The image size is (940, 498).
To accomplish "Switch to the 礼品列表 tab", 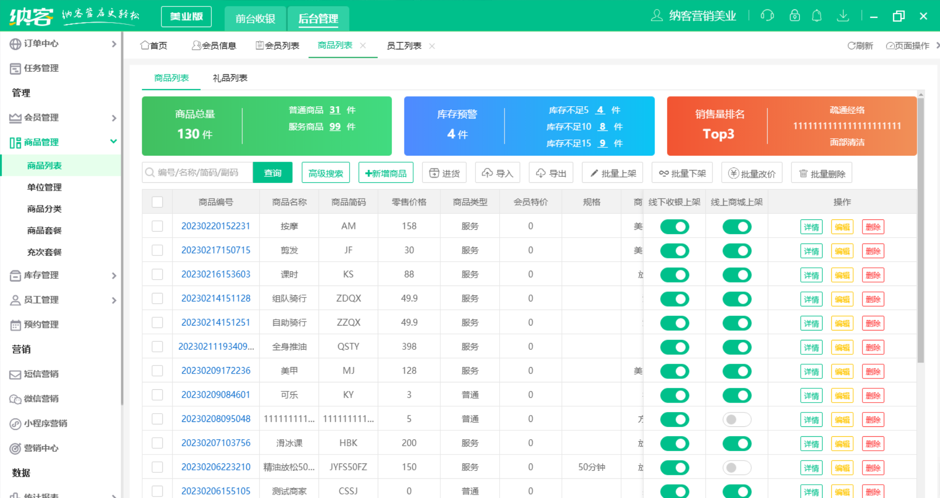I will [229, 78].
